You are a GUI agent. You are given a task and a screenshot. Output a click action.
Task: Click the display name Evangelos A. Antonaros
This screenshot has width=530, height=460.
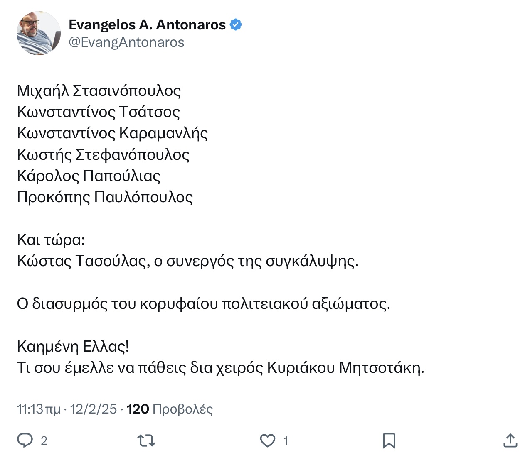(147, 25)
